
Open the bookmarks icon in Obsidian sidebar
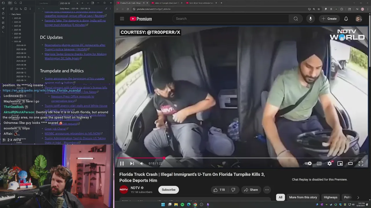click(20, 3)
